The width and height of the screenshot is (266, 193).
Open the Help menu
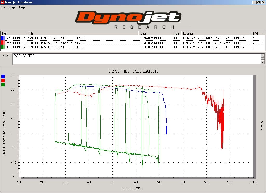click(x=22, y=7)
